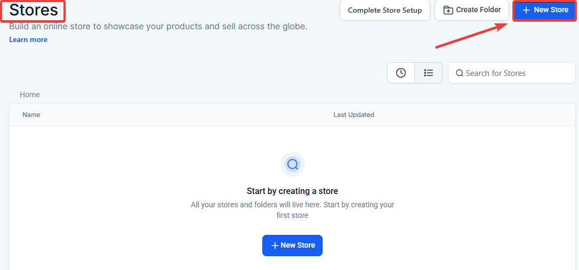Viewport: 579px width, 270px height.
Task: Click the clock icon for recent view
Action: pyautogui.click(x=401, y=73)
